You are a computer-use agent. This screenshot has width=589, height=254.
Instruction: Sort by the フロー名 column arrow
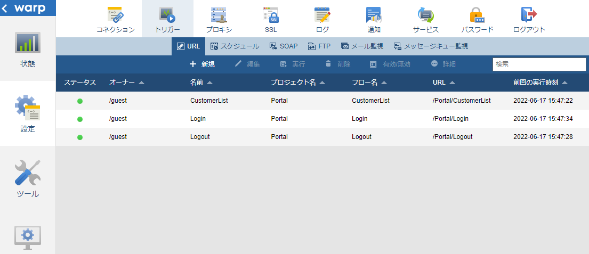pyautogui.click(x=384, y=83)
